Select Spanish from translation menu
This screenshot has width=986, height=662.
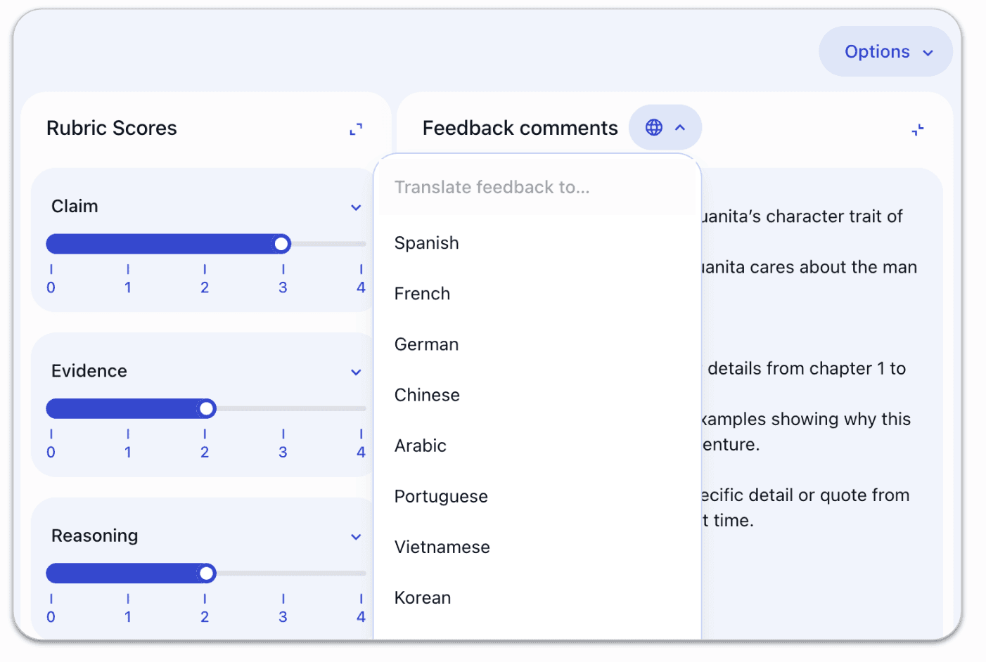[427, 243]
